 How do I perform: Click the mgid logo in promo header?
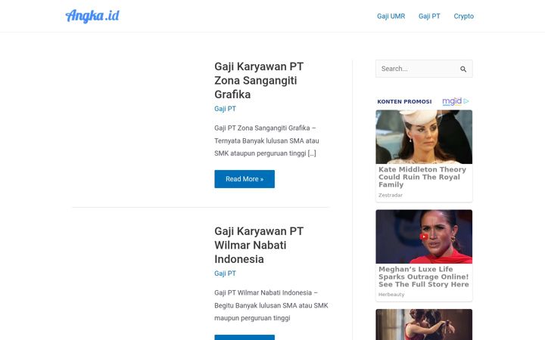click(x=452, y=101)
